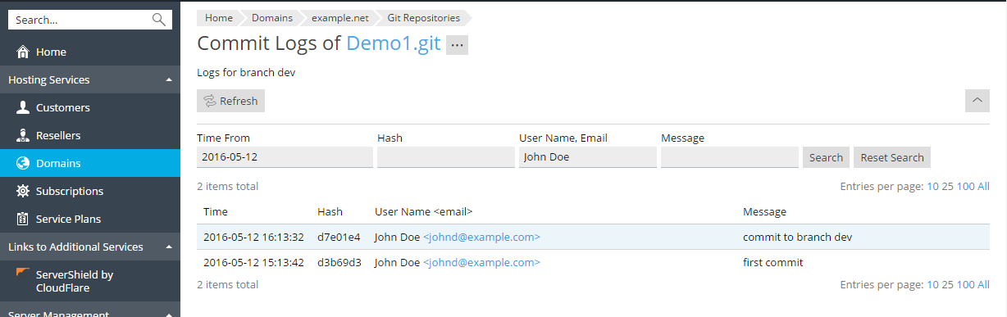
Task: Open the Demo1.git repository link
Action: point(394,44)
